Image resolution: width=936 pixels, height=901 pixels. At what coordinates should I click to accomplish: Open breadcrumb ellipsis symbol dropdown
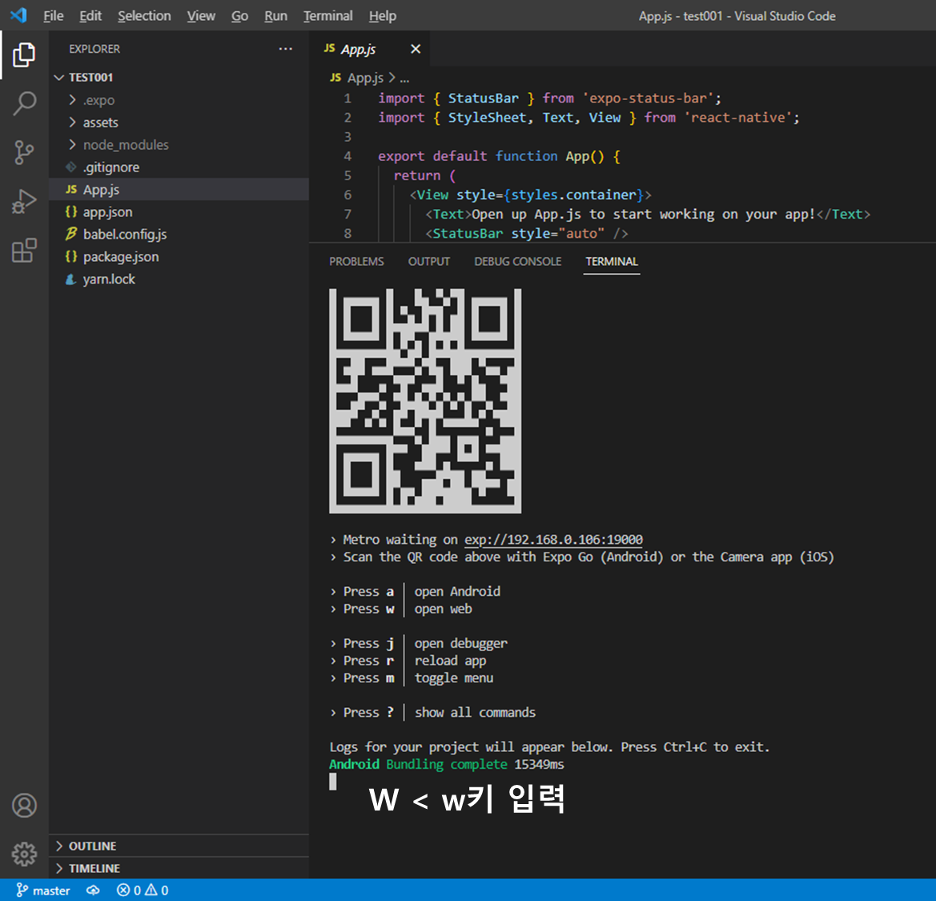point(404,78)
